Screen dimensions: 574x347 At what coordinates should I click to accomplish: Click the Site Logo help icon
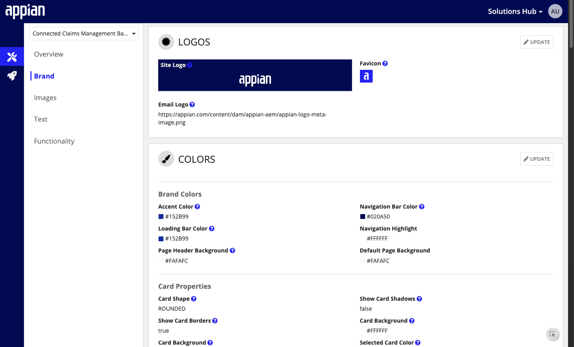[x=190, y=65]
